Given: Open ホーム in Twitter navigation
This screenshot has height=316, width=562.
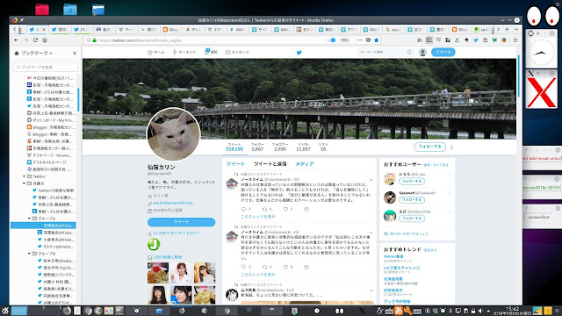Looking at the screenshot, I should (x=156, y=53).
